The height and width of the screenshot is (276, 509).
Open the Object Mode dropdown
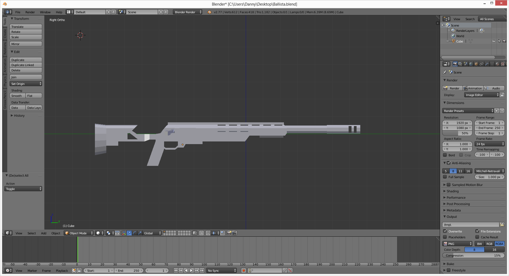(x=79, y=233)
